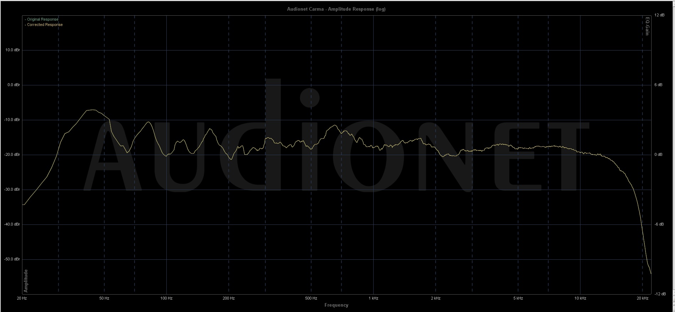Click the chart title Audionet Carma
Image resolution: width=675 pixels, height=312 pixels.
pyautogui.click(x=336, y=9)
